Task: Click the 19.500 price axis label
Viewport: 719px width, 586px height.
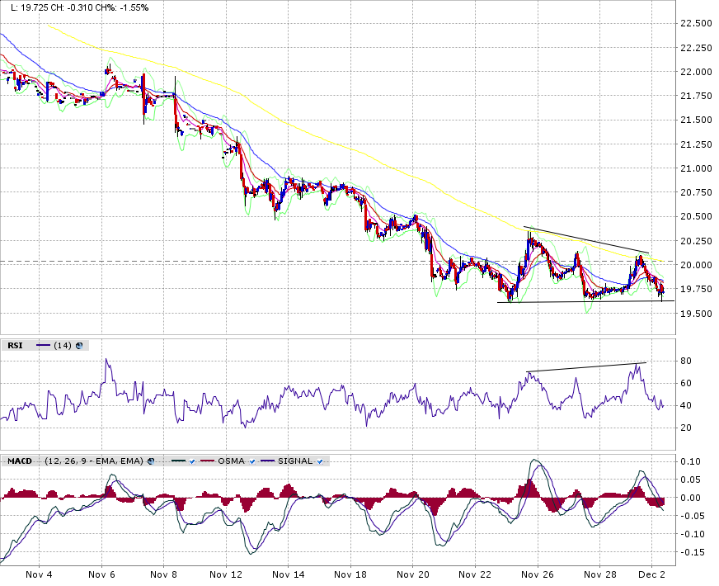Action: point(696,314)
